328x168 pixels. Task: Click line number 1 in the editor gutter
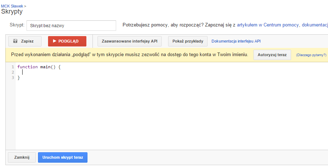pos(13,67)
